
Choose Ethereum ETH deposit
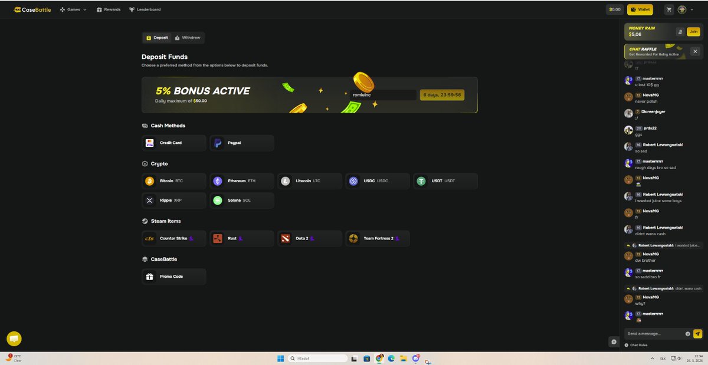[x=242, y=181]
